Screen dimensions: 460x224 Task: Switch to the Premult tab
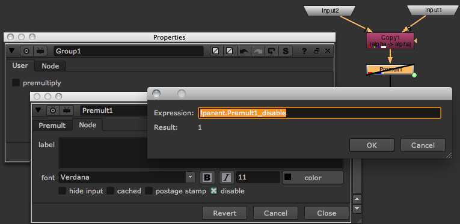pyautogui.click(x=52, y=126)
